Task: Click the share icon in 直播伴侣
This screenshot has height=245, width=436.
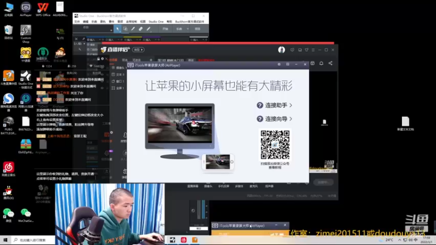Action: pos(330,63)
